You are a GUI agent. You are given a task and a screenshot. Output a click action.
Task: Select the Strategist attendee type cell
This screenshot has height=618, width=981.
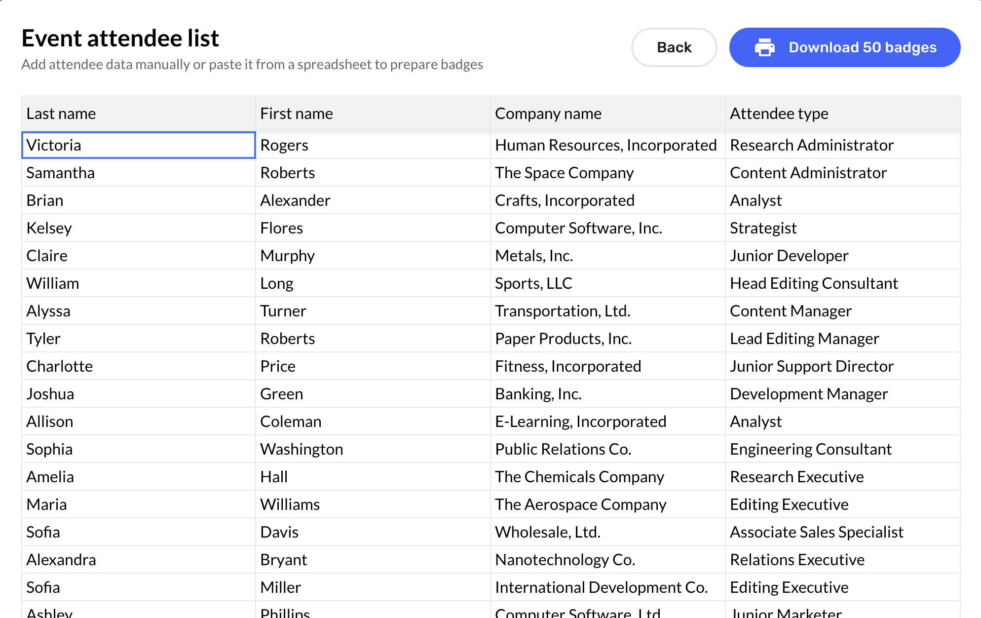pos(842,228)
